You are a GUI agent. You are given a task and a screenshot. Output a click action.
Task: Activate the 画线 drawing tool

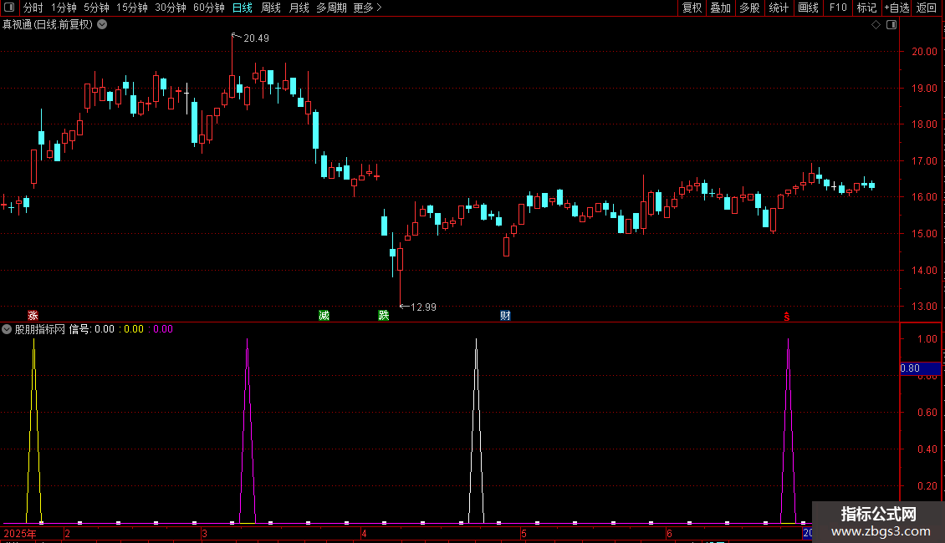pyautogui.click(x=808, y=8)
